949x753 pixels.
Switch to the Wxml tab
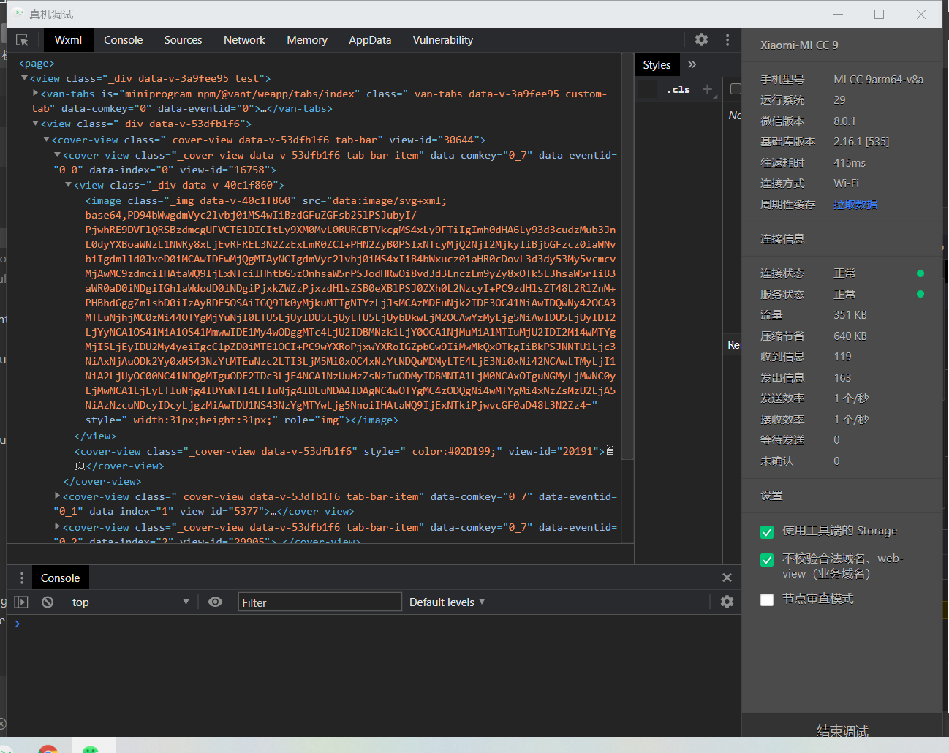(68, 40)
